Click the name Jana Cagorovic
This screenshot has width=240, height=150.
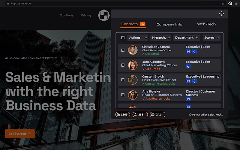click(x=154, y=61)
